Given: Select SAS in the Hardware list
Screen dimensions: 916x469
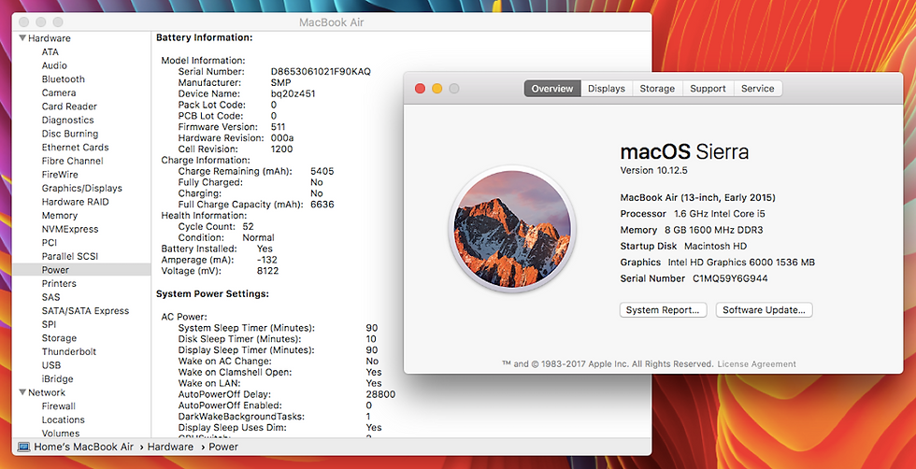Looking at the screenshot, I should tap(50, 297).
